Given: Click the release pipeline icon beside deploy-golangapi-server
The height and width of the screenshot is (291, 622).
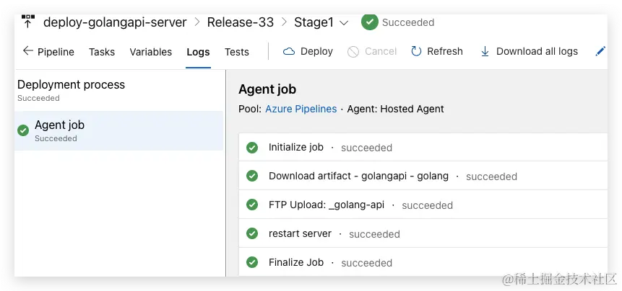Looking at the screenshot, I should coord(28,21).
